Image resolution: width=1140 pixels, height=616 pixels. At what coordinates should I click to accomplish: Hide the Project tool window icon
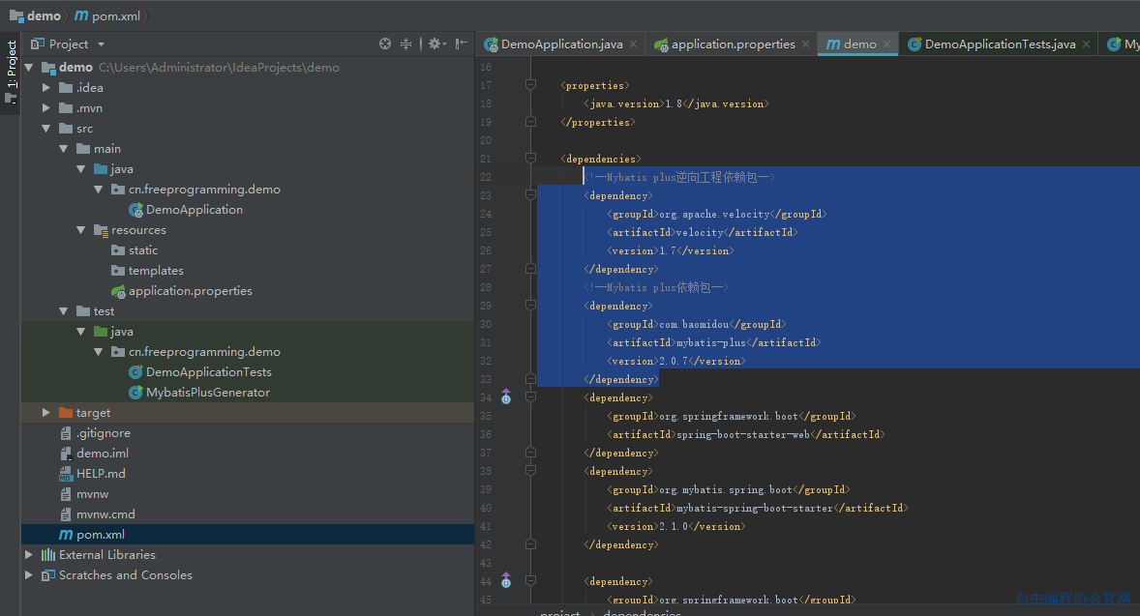pos(461,44)
